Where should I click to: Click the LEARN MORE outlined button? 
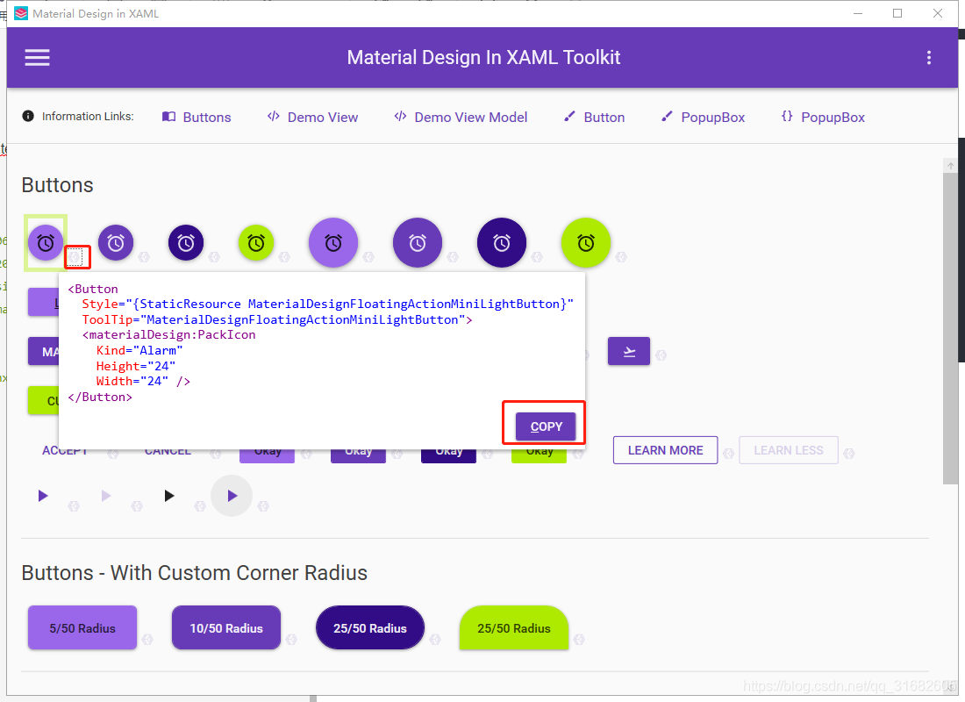[x=665, y=450]
